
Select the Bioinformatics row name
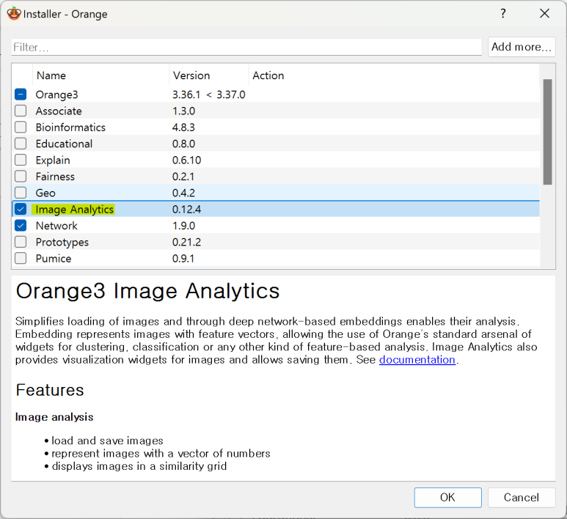point(70,128)
